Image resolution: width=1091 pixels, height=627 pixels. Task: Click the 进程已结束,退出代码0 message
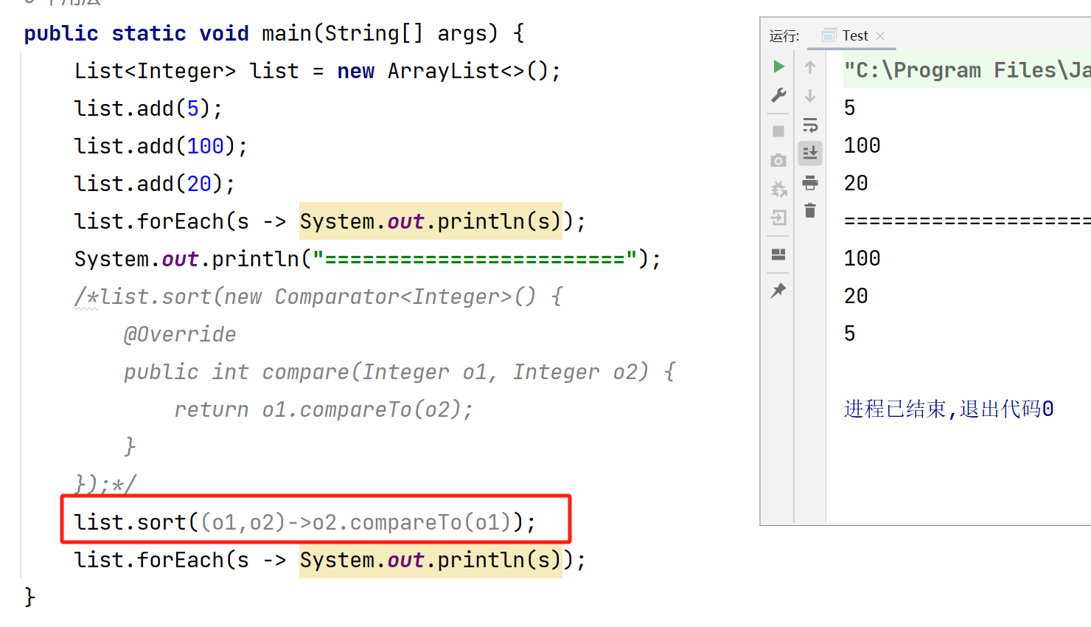tap(949, 409)
